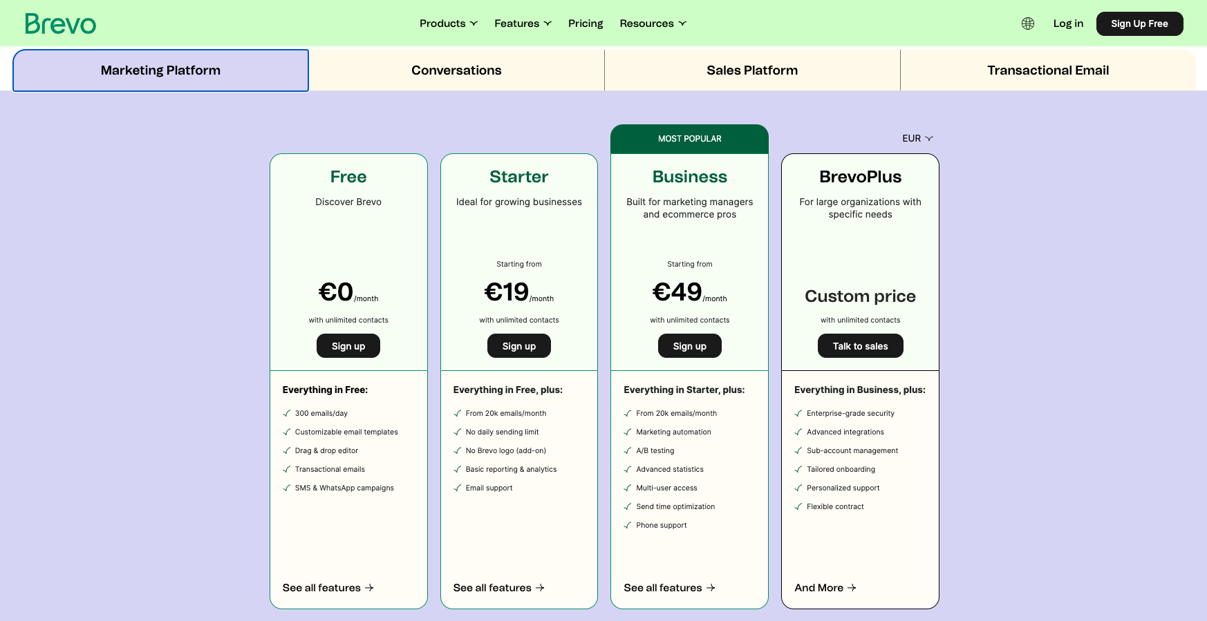Click 'Discover Brevo' subtitle
The image size is (1207, 621).
point(348,202)
